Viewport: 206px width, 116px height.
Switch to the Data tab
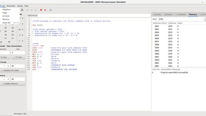157,15
